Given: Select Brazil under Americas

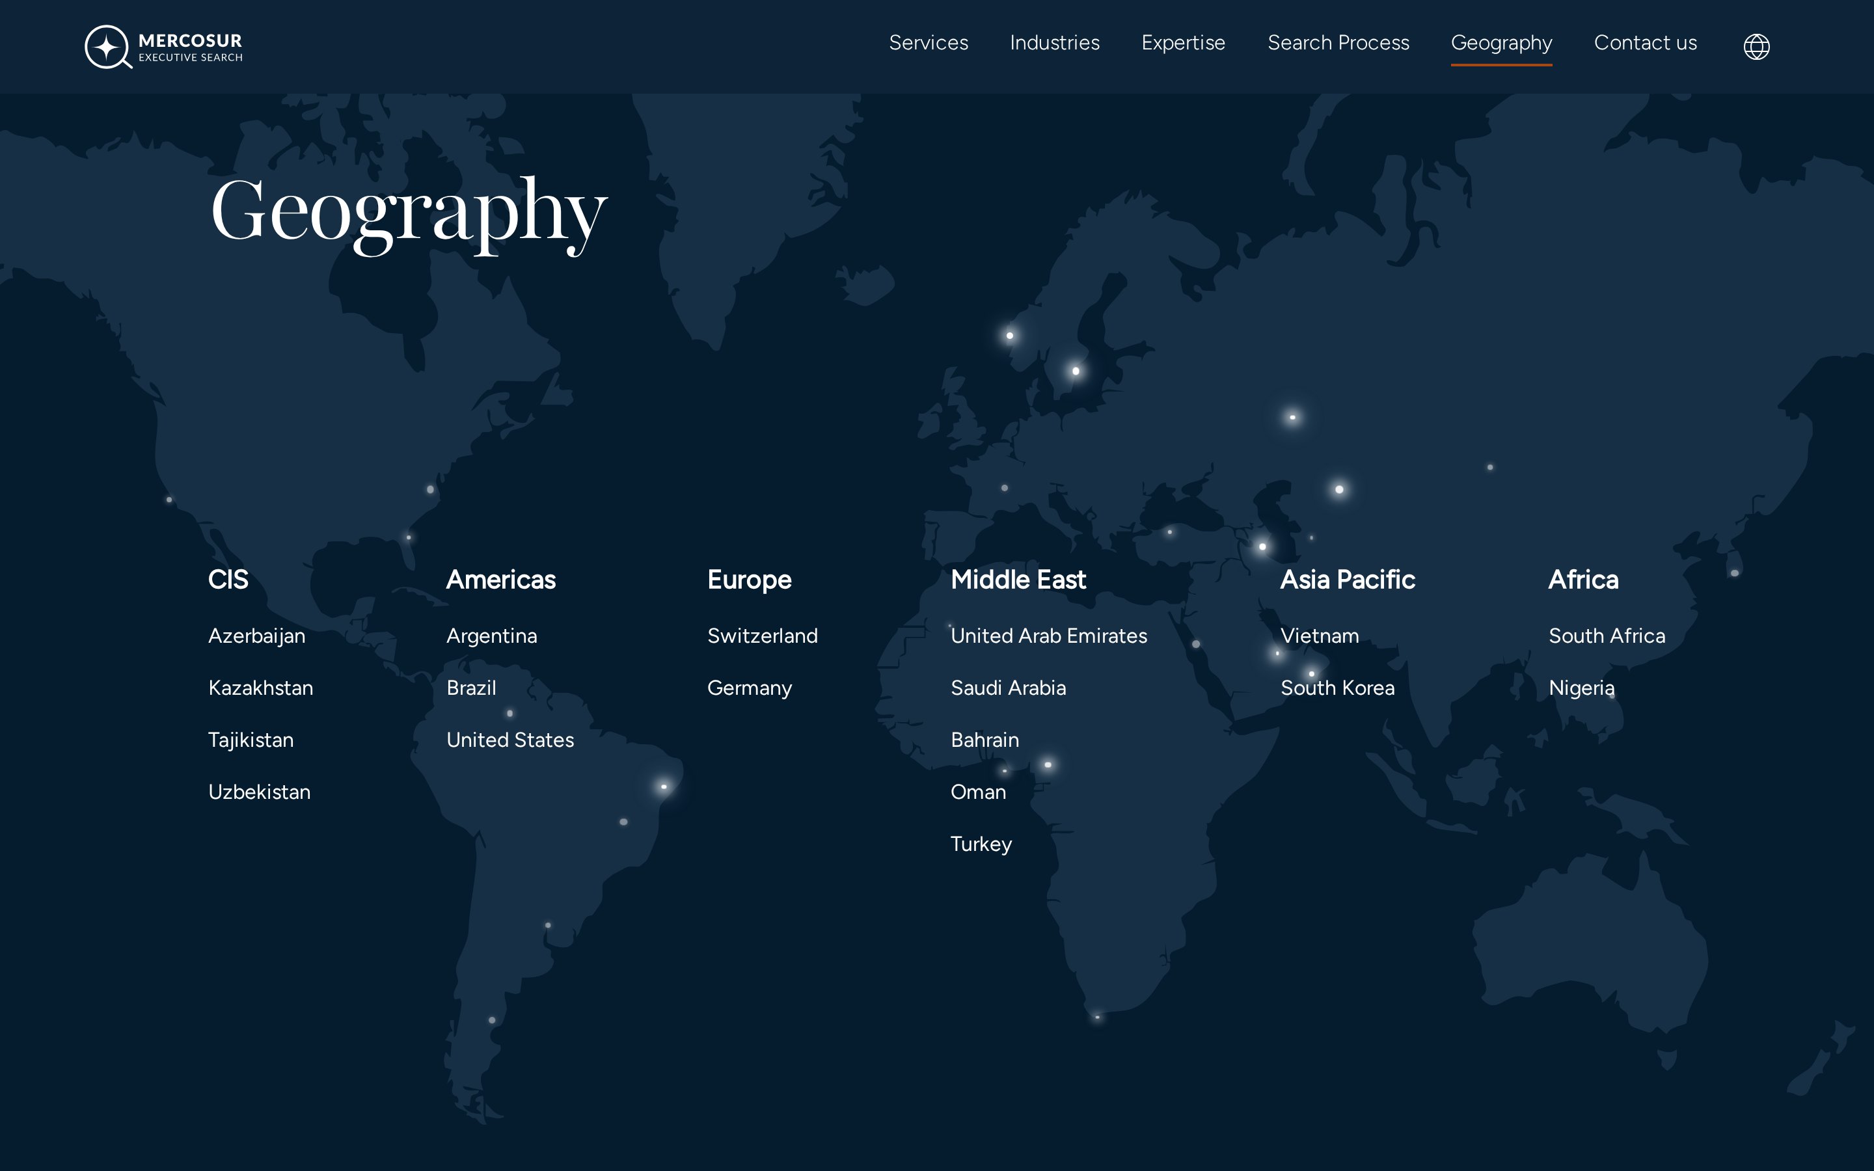Looking at the screenshot, I should pos(472,688).
